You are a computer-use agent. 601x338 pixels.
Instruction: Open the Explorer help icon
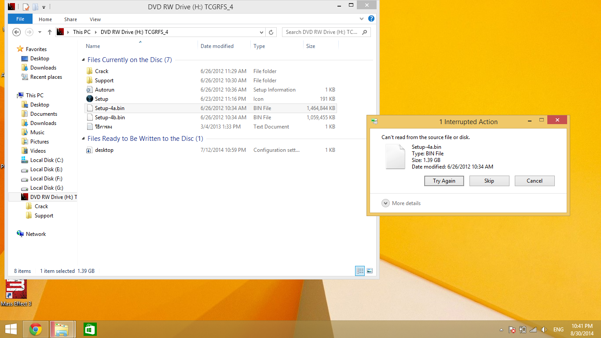[371, 19]
